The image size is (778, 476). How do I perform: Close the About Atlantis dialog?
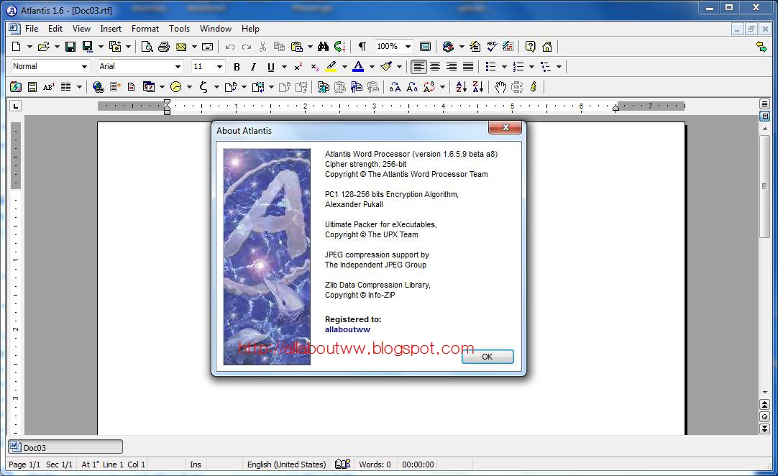pos(505,127)
